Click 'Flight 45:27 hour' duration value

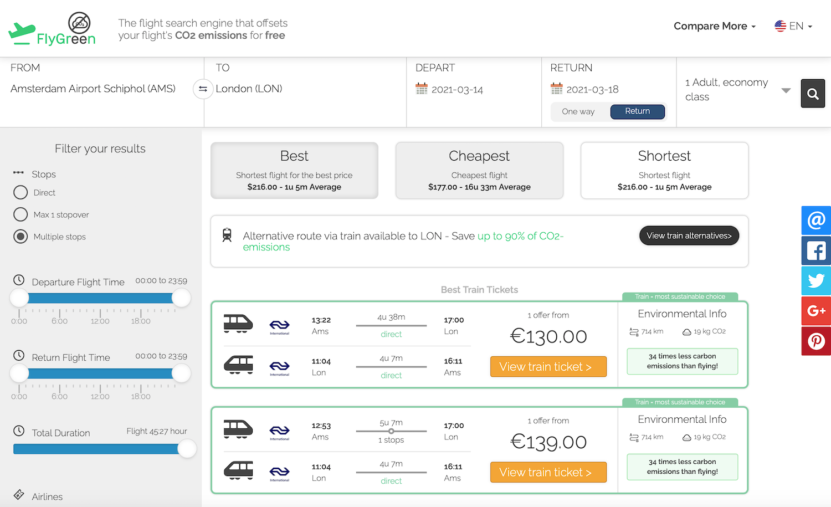pos(157,431)
